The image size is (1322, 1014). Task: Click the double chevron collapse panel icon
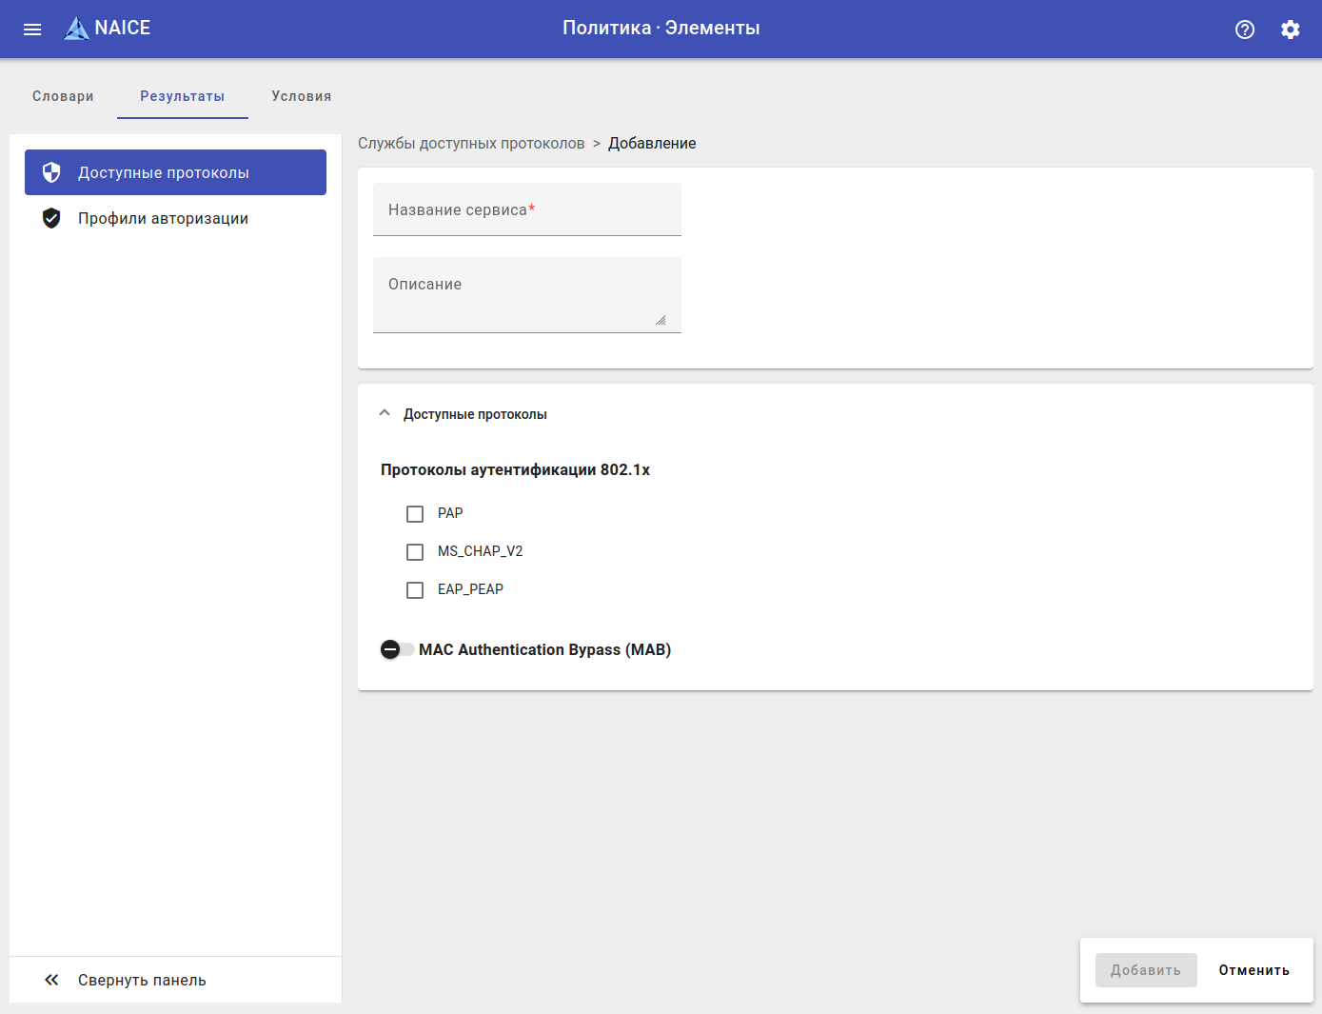point(51,980)
